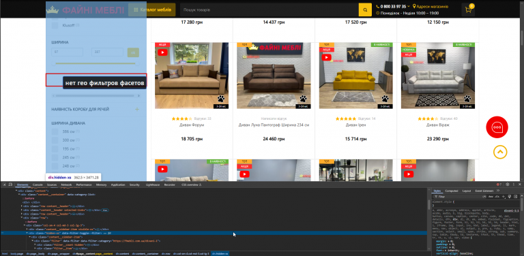This screenshot has width=524, height=256.
Task: Open the Диван Віраж product title
Action: tap(438, 125)
